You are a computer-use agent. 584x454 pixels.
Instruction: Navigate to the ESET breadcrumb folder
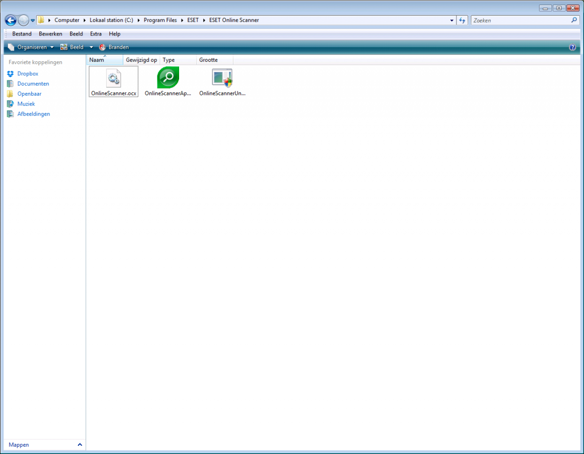(x=193, y=20)
